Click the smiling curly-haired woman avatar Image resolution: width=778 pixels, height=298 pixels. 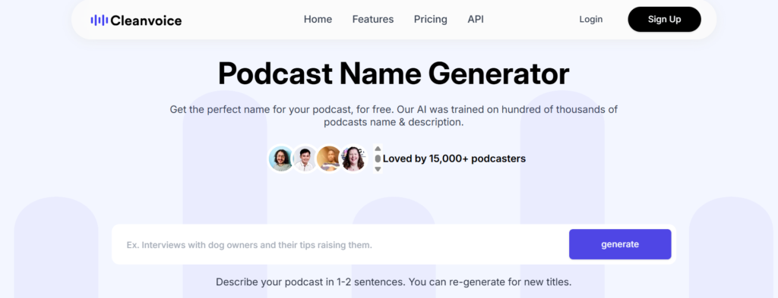click(x=353, y=158)
